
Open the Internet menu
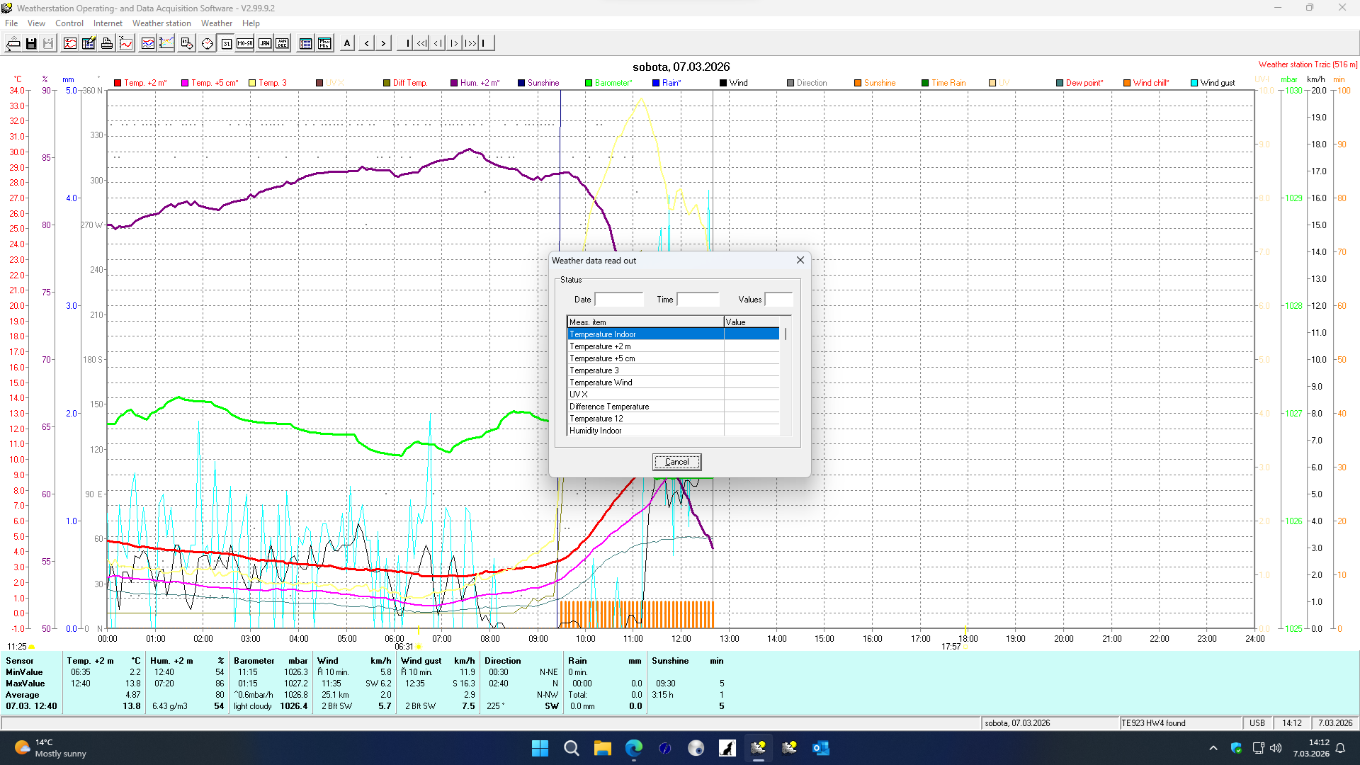click(x=108, y=23)
